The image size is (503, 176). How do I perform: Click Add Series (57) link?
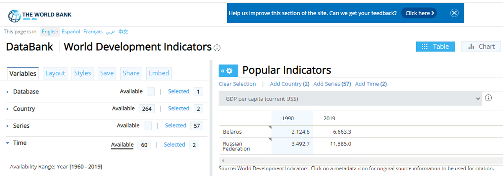pos(332,84)
